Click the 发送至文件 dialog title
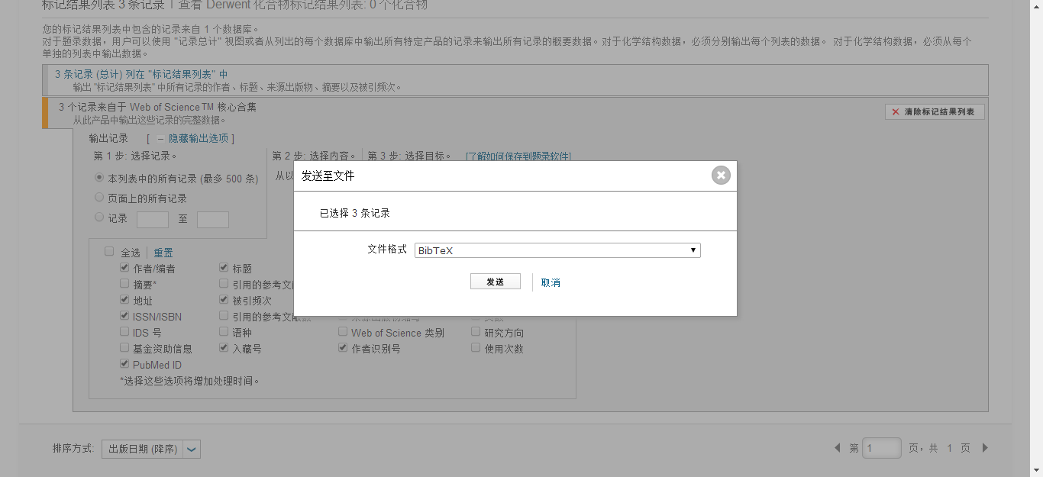1043x477 pixels. click(328, 176)
